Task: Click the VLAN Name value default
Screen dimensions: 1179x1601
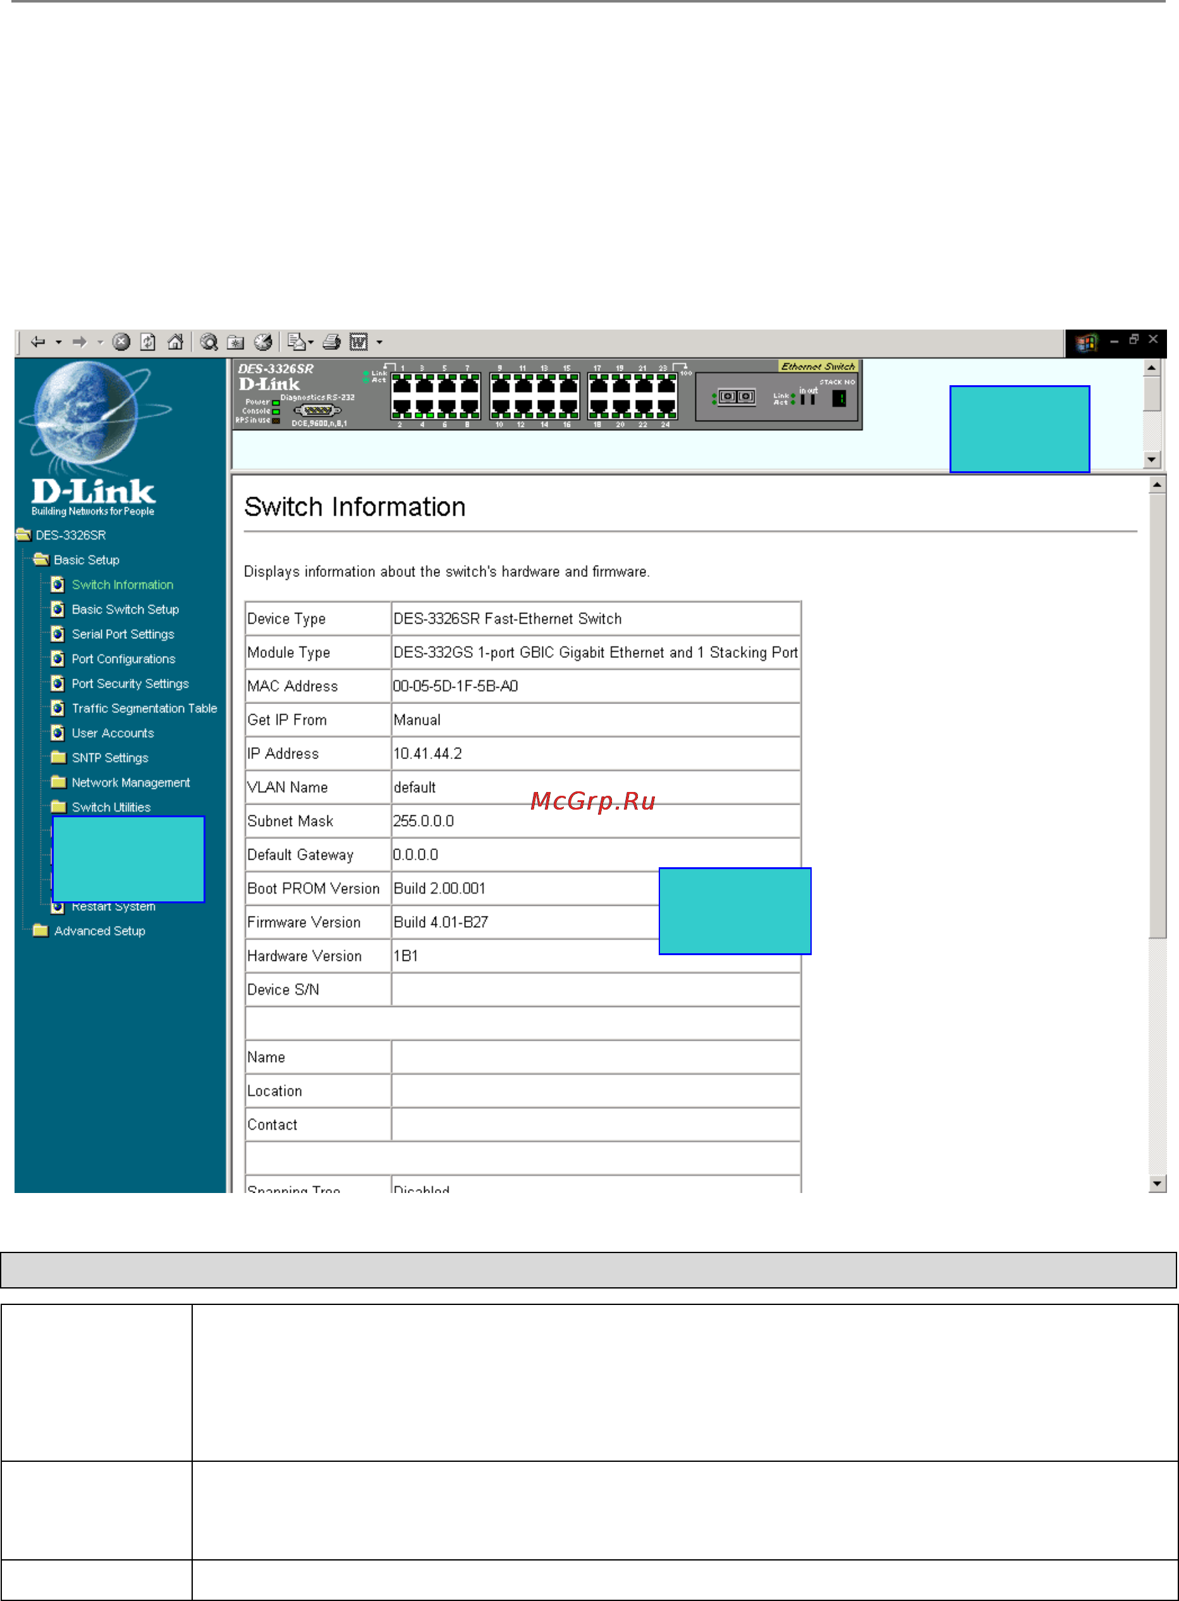Action: pos(415,788)
